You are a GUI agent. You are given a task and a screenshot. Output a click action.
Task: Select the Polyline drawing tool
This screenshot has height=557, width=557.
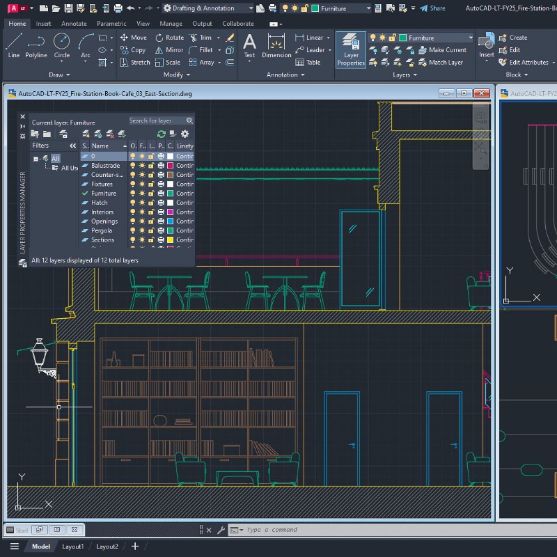pyautogui.click(x=36, y=46)
